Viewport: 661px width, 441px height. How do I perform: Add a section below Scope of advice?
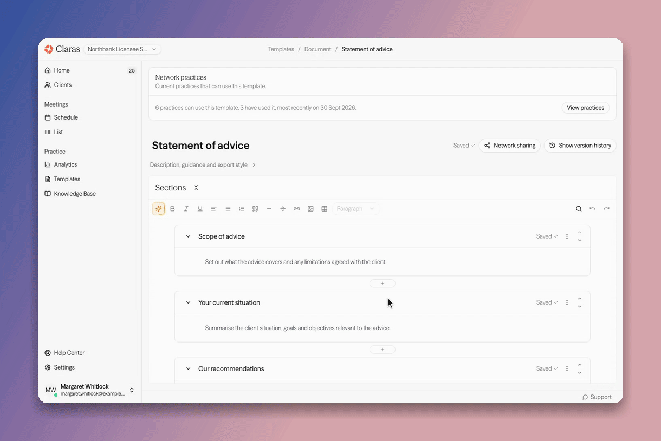point(383,284)
